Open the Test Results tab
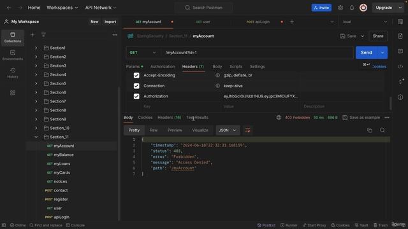The height and width of the screenshot is (229, 408). click(x=197, y=117)
